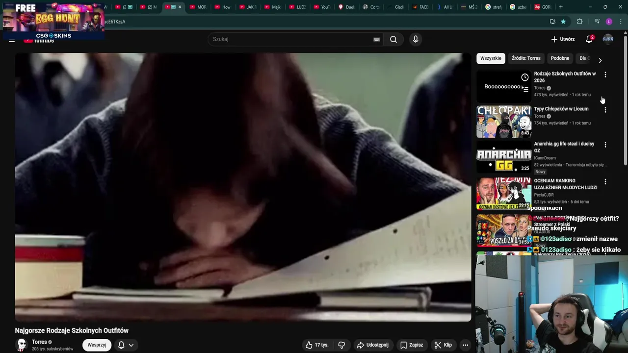Open options for Rodzaje Szkolnych Outfitów w 2026
Screen dimensions: 628x353
pyautogui.click(x=605, y=75)
